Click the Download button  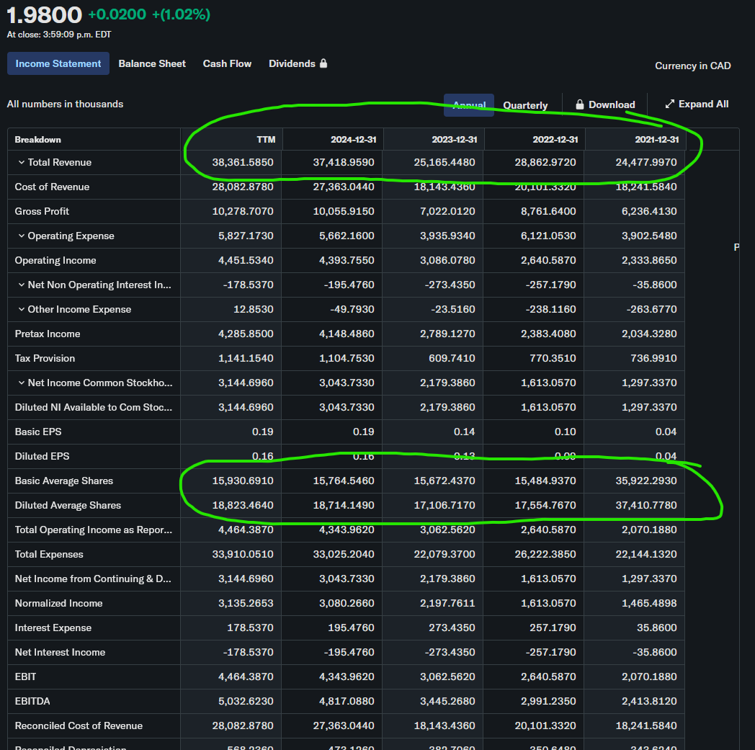pyautogui.click(x=604, y=104)
